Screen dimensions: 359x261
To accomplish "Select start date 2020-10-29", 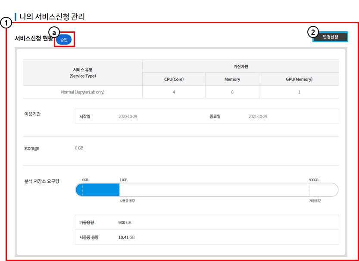I will point(128,116).
